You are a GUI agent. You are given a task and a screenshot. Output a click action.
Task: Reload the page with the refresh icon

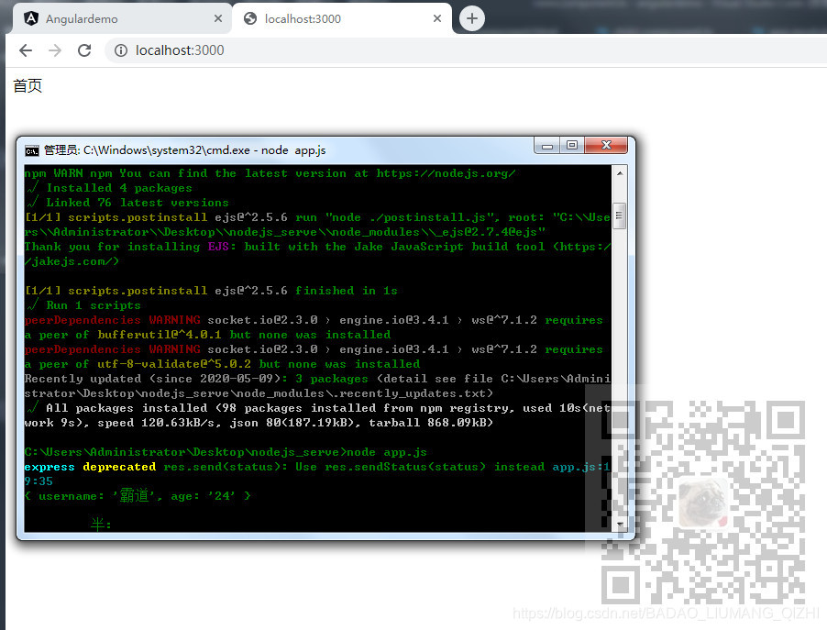tap(83, 50)
